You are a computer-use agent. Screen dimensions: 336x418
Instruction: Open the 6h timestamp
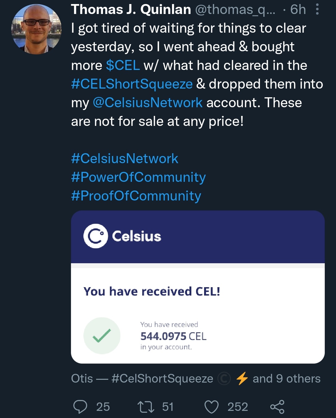pos(298,9)
